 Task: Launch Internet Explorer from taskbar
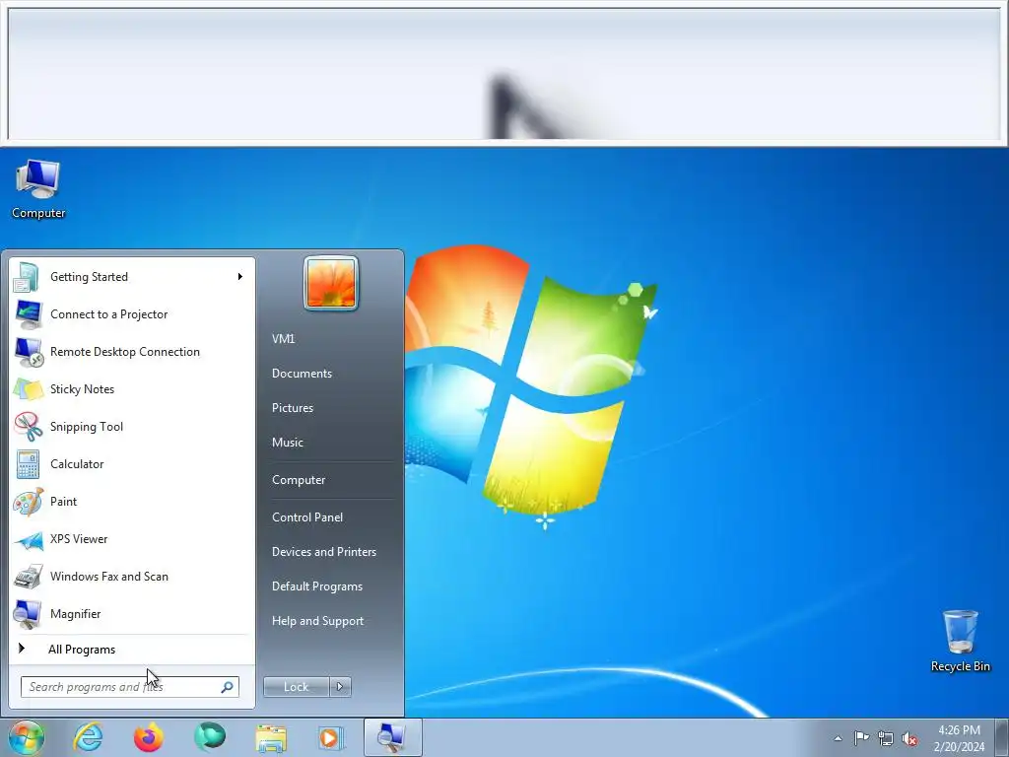pyautogui.click(x=88, y=737)
